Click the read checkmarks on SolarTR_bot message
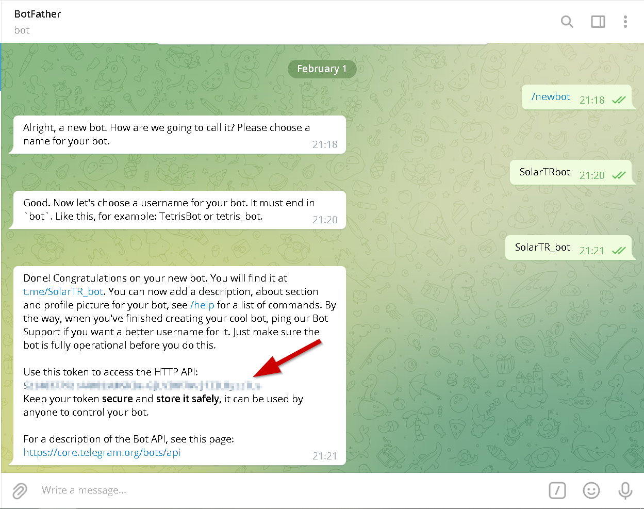The height and width of the screenshot is (509, 644). coord(619,251)
